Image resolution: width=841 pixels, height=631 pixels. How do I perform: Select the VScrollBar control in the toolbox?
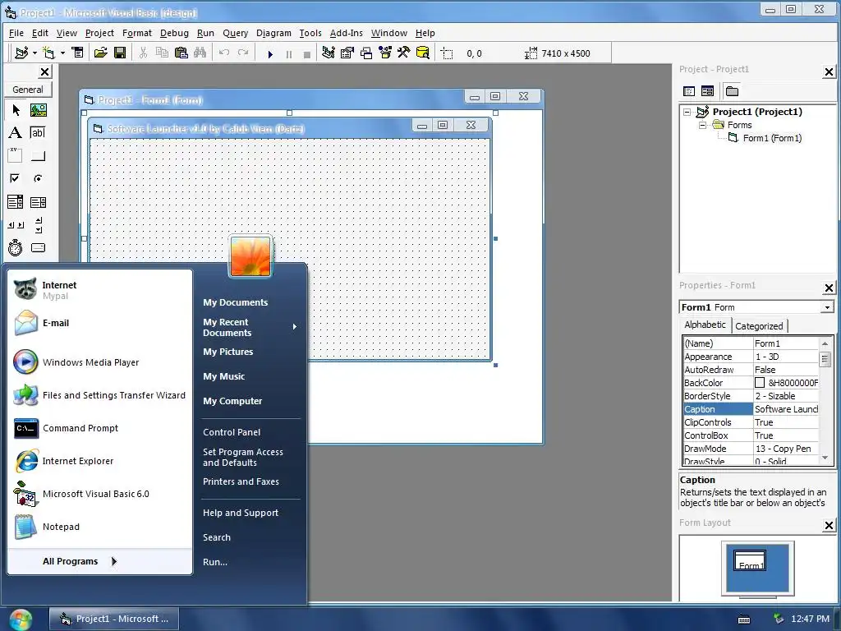[38, 225]
